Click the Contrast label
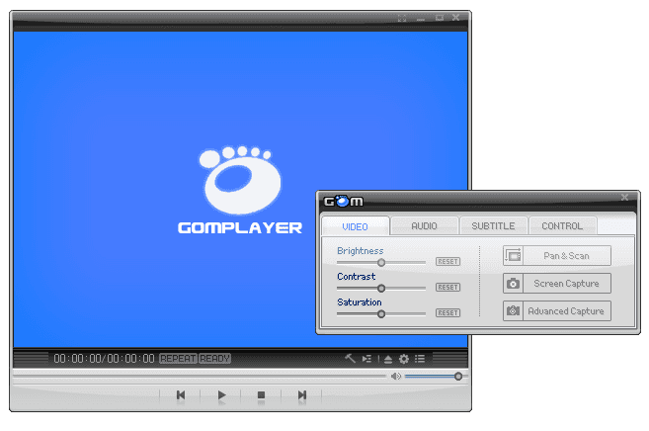 click(357, 277)
